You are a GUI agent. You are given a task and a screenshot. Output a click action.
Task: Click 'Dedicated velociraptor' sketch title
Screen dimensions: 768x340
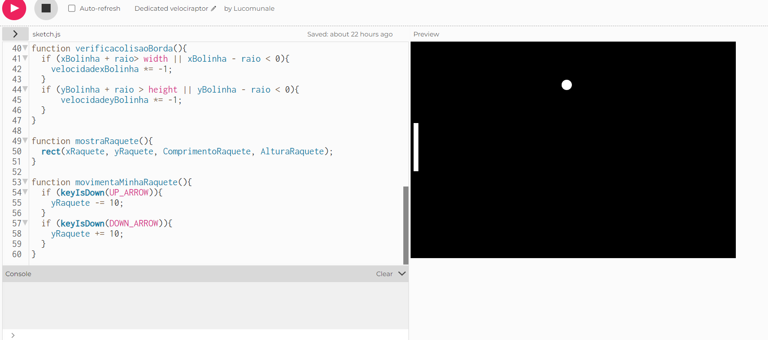[x=171, y=9]
